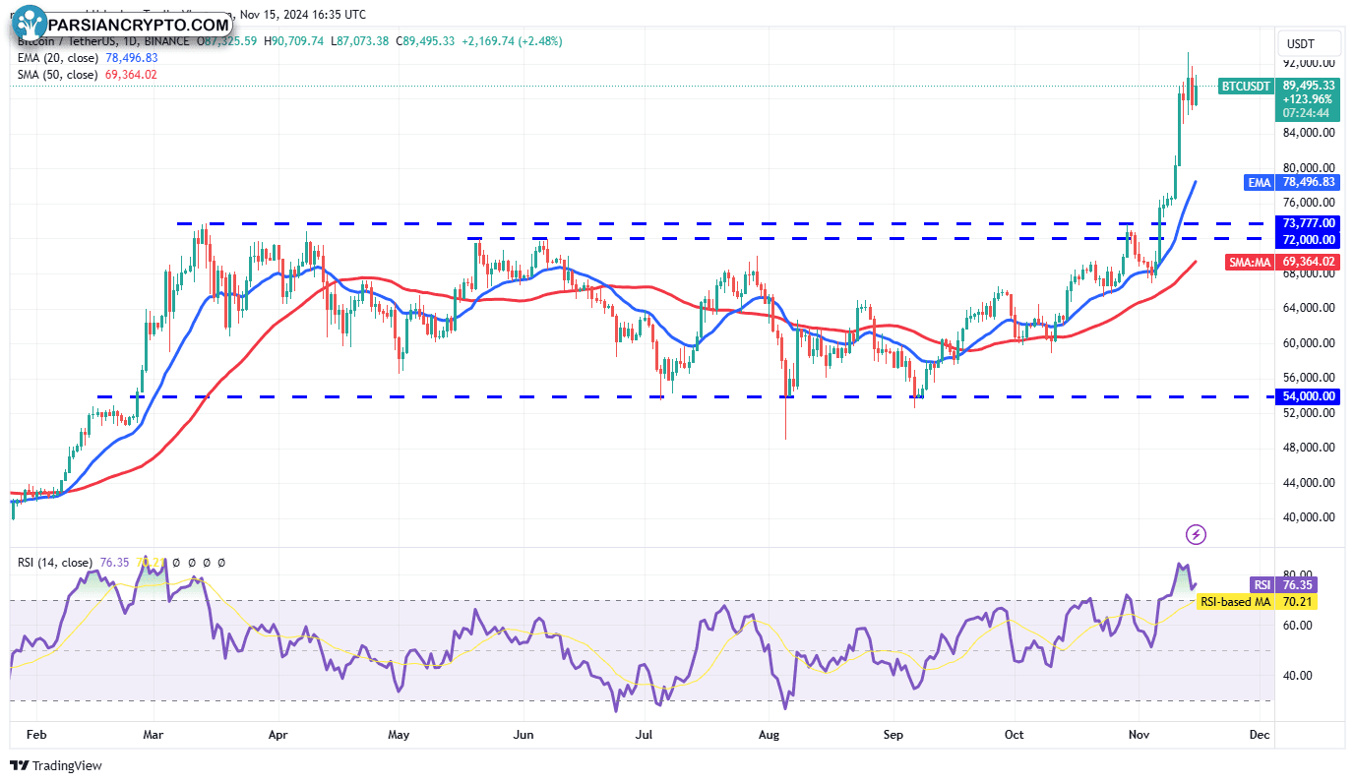
Task: Click the 72,000.00 horizontal line label
Action: pos(1308,240)
